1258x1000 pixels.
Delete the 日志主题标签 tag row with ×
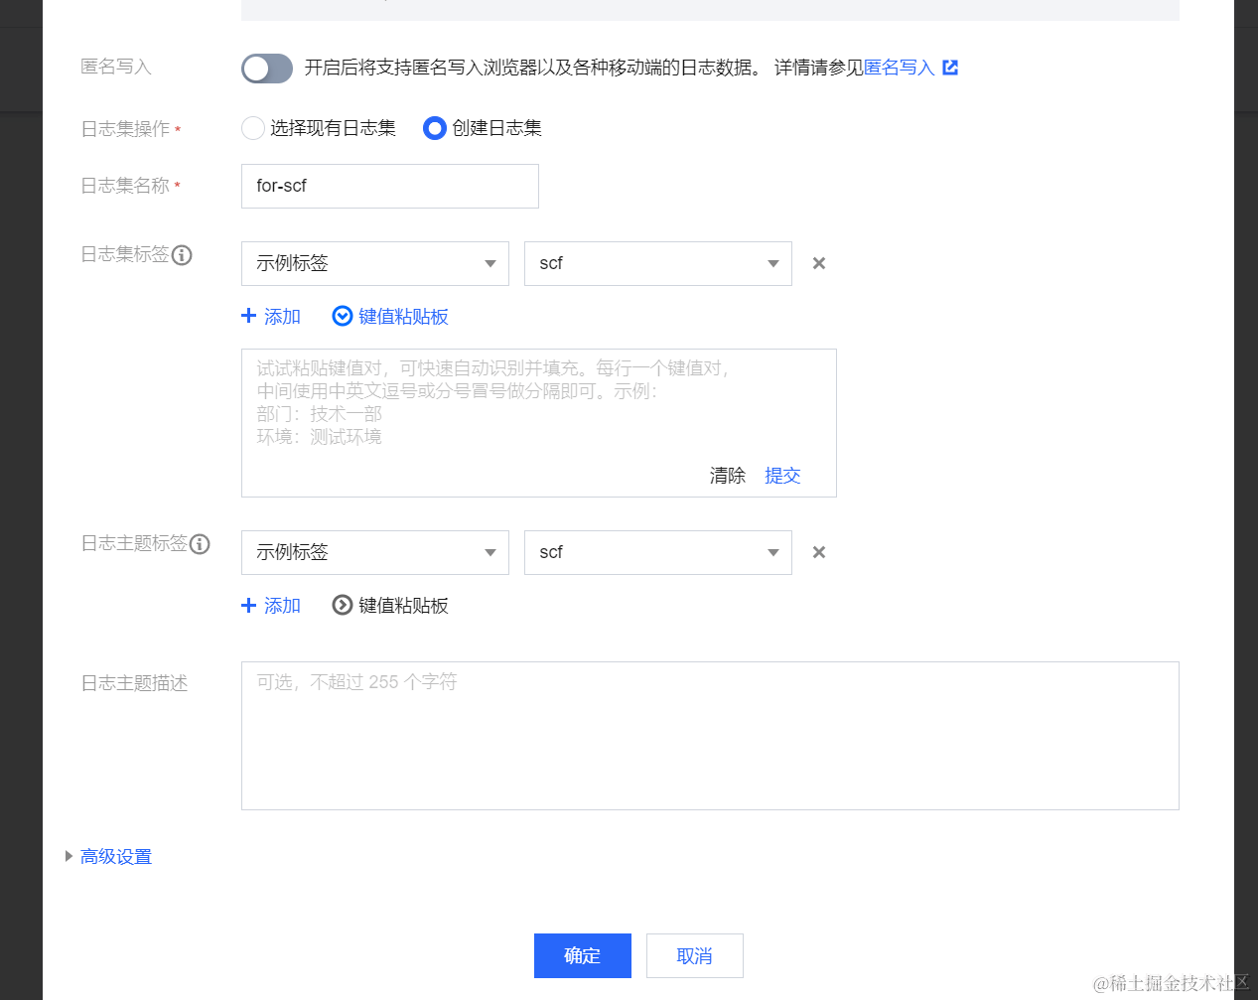tap(818, 552)
